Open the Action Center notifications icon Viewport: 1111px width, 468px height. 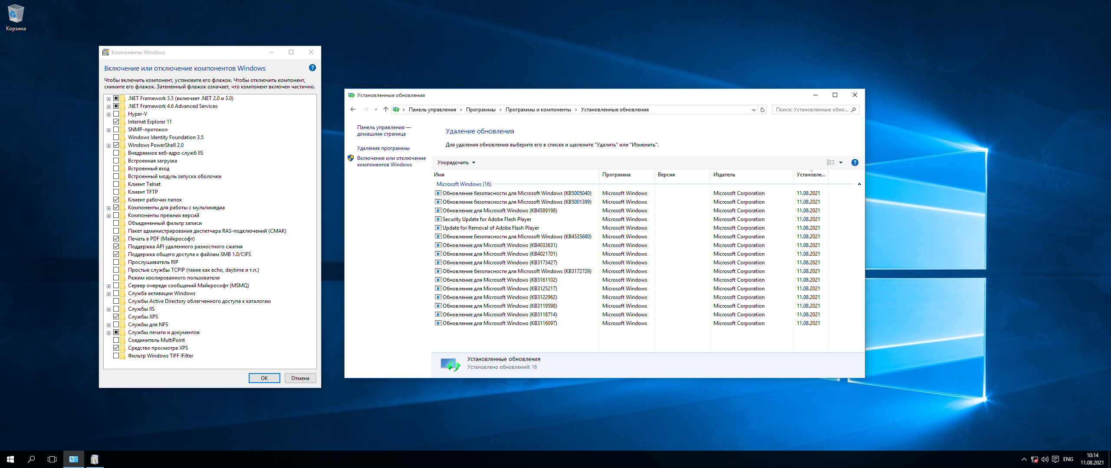tap(1055, 459)
